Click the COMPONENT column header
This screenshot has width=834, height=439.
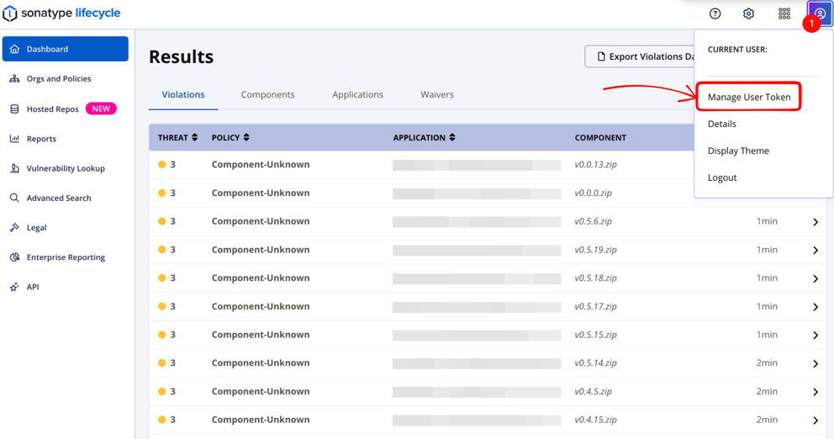[x=600, y=137]
